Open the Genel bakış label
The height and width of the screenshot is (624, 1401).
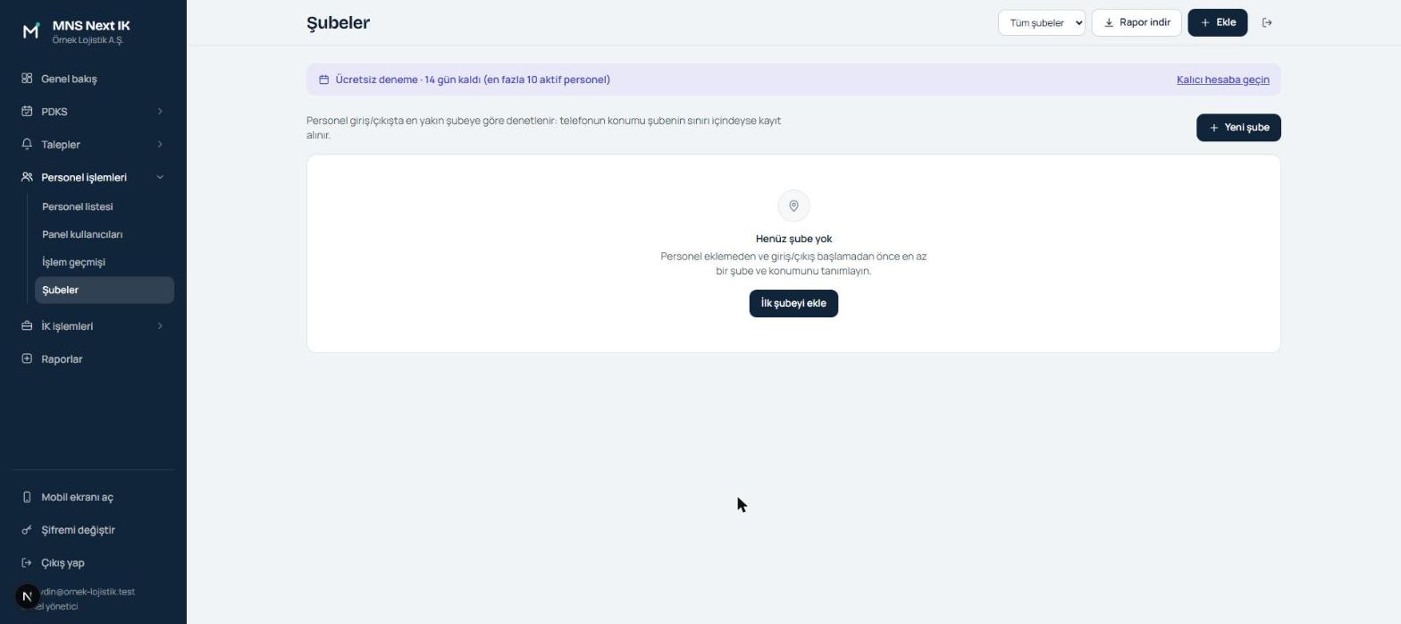point(69,79)
